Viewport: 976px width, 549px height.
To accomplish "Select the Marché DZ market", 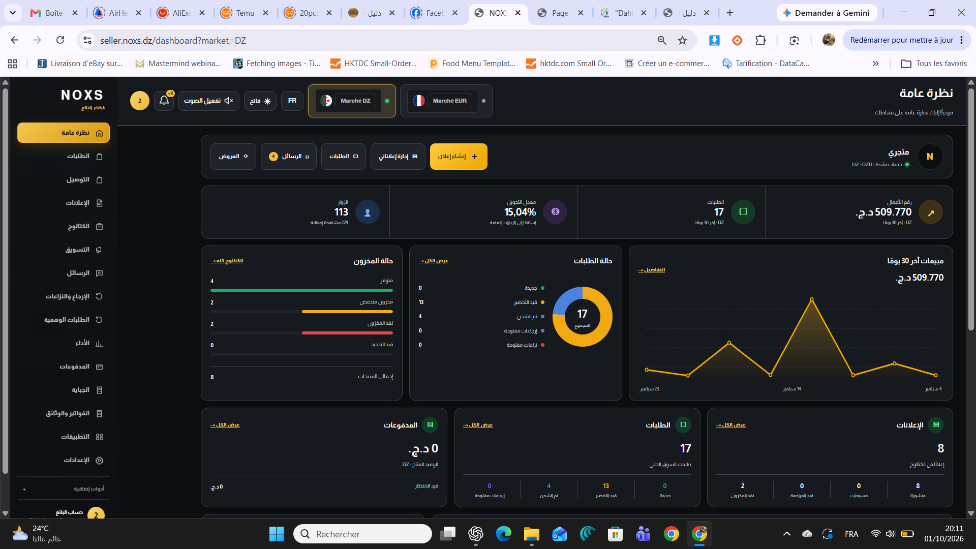I will click(352, 101).
